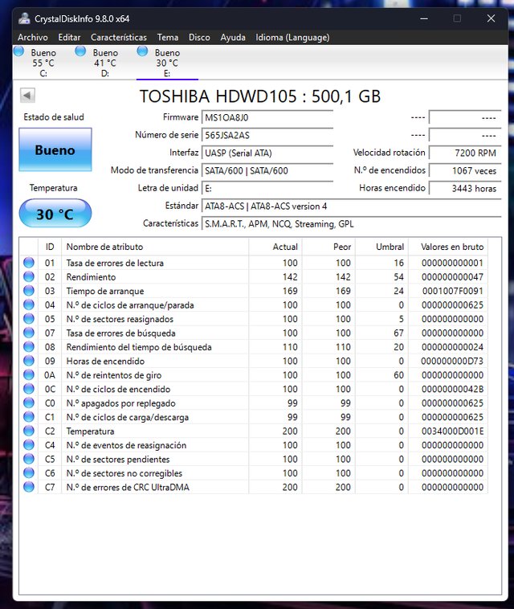Click status orb for sectores no corregibles
This screenshot has width=514, height=609.
29,472
